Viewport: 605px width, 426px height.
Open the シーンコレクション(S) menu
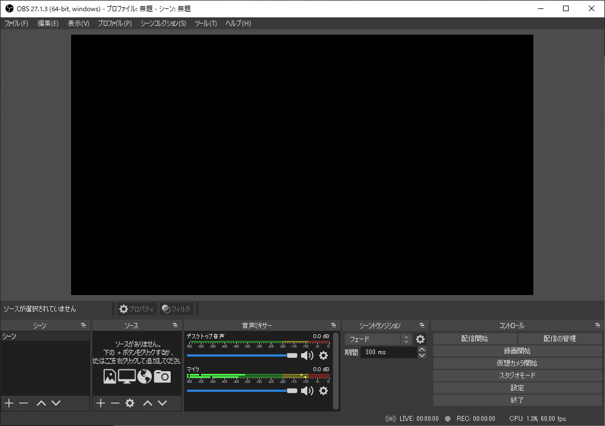point(163,24)
